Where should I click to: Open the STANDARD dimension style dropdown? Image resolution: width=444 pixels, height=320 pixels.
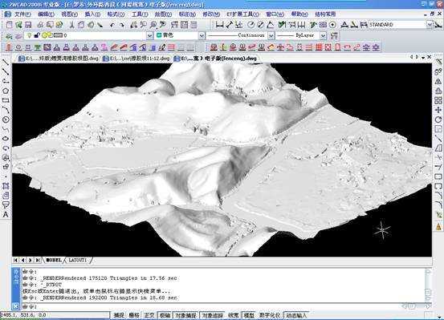click(x=430, y=25)
